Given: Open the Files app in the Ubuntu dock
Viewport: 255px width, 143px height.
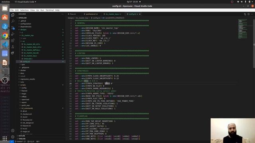Looking at the screenshot, I should (x=5, y=8).
